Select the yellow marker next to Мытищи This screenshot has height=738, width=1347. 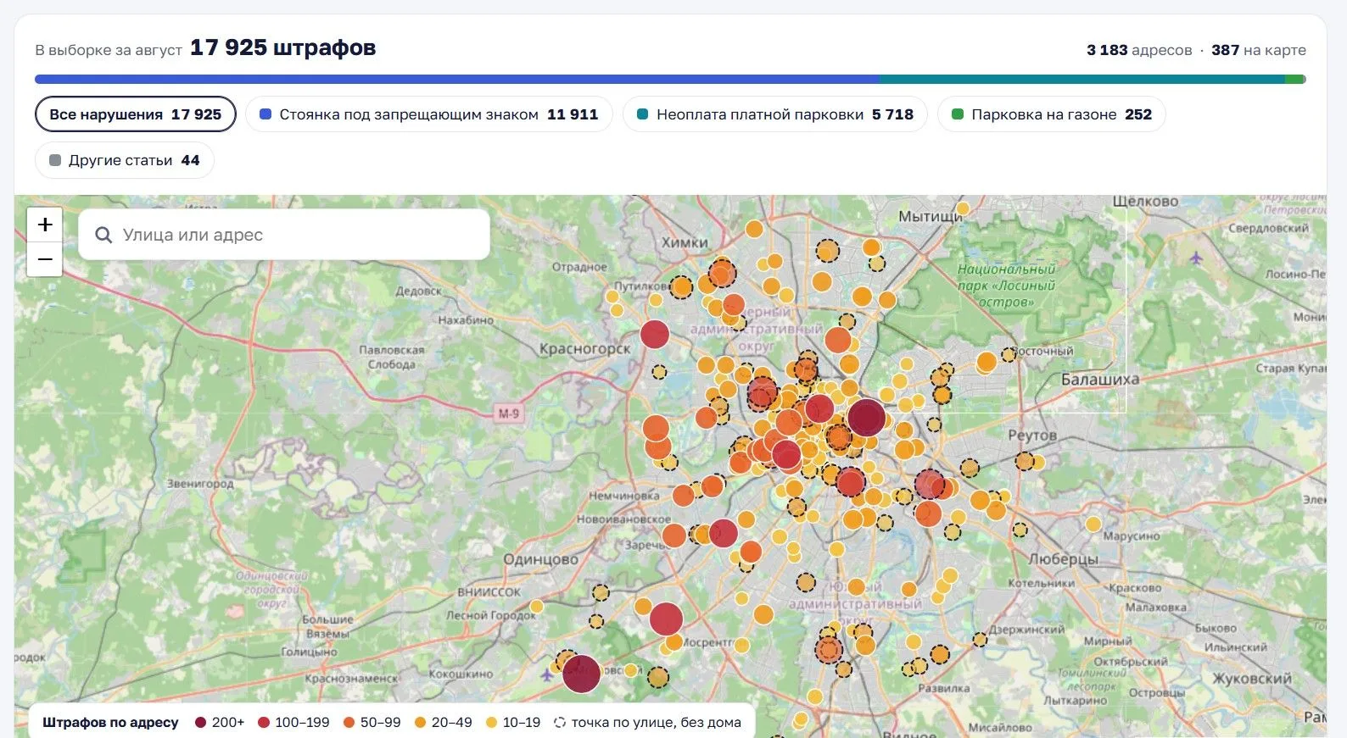pyautogui.click(x=962, y=208)
